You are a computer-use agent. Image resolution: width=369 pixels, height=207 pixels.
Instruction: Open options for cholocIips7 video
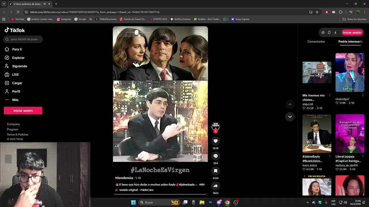coord(363,95)
